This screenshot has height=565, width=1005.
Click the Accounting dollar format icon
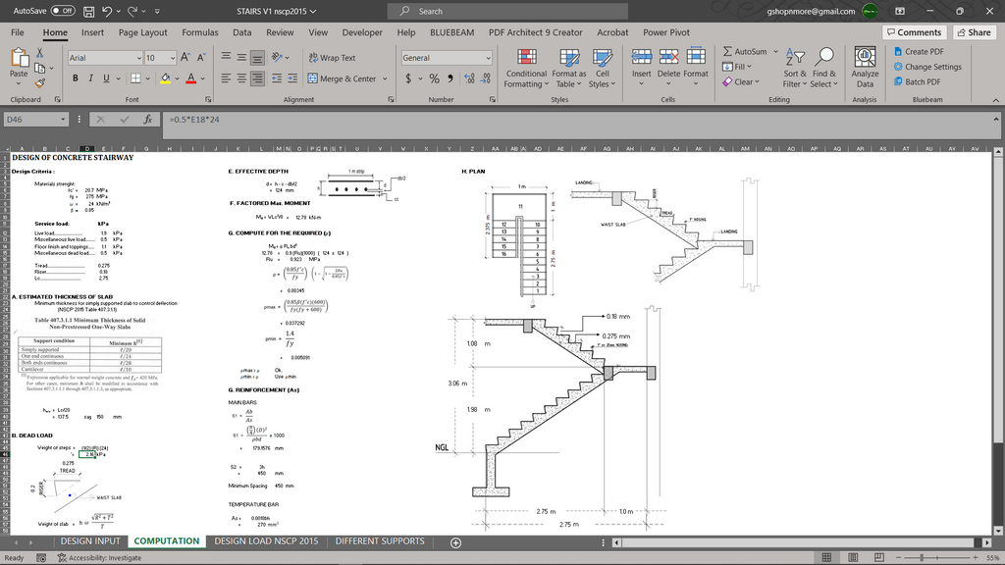[x=408, y=78]
